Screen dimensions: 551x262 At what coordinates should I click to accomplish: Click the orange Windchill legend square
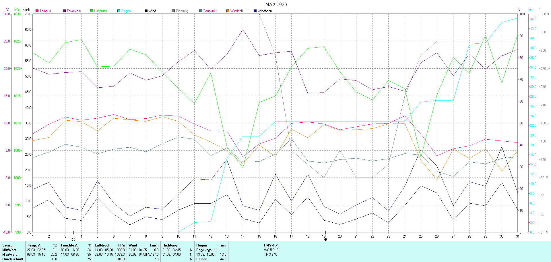point(228,11)
